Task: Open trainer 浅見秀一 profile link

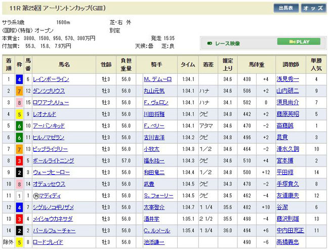Action: tap(287, 79)
